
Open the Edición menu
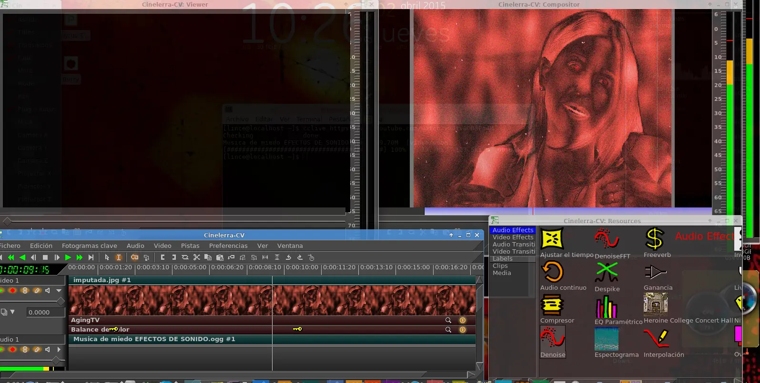pos(41,246)
